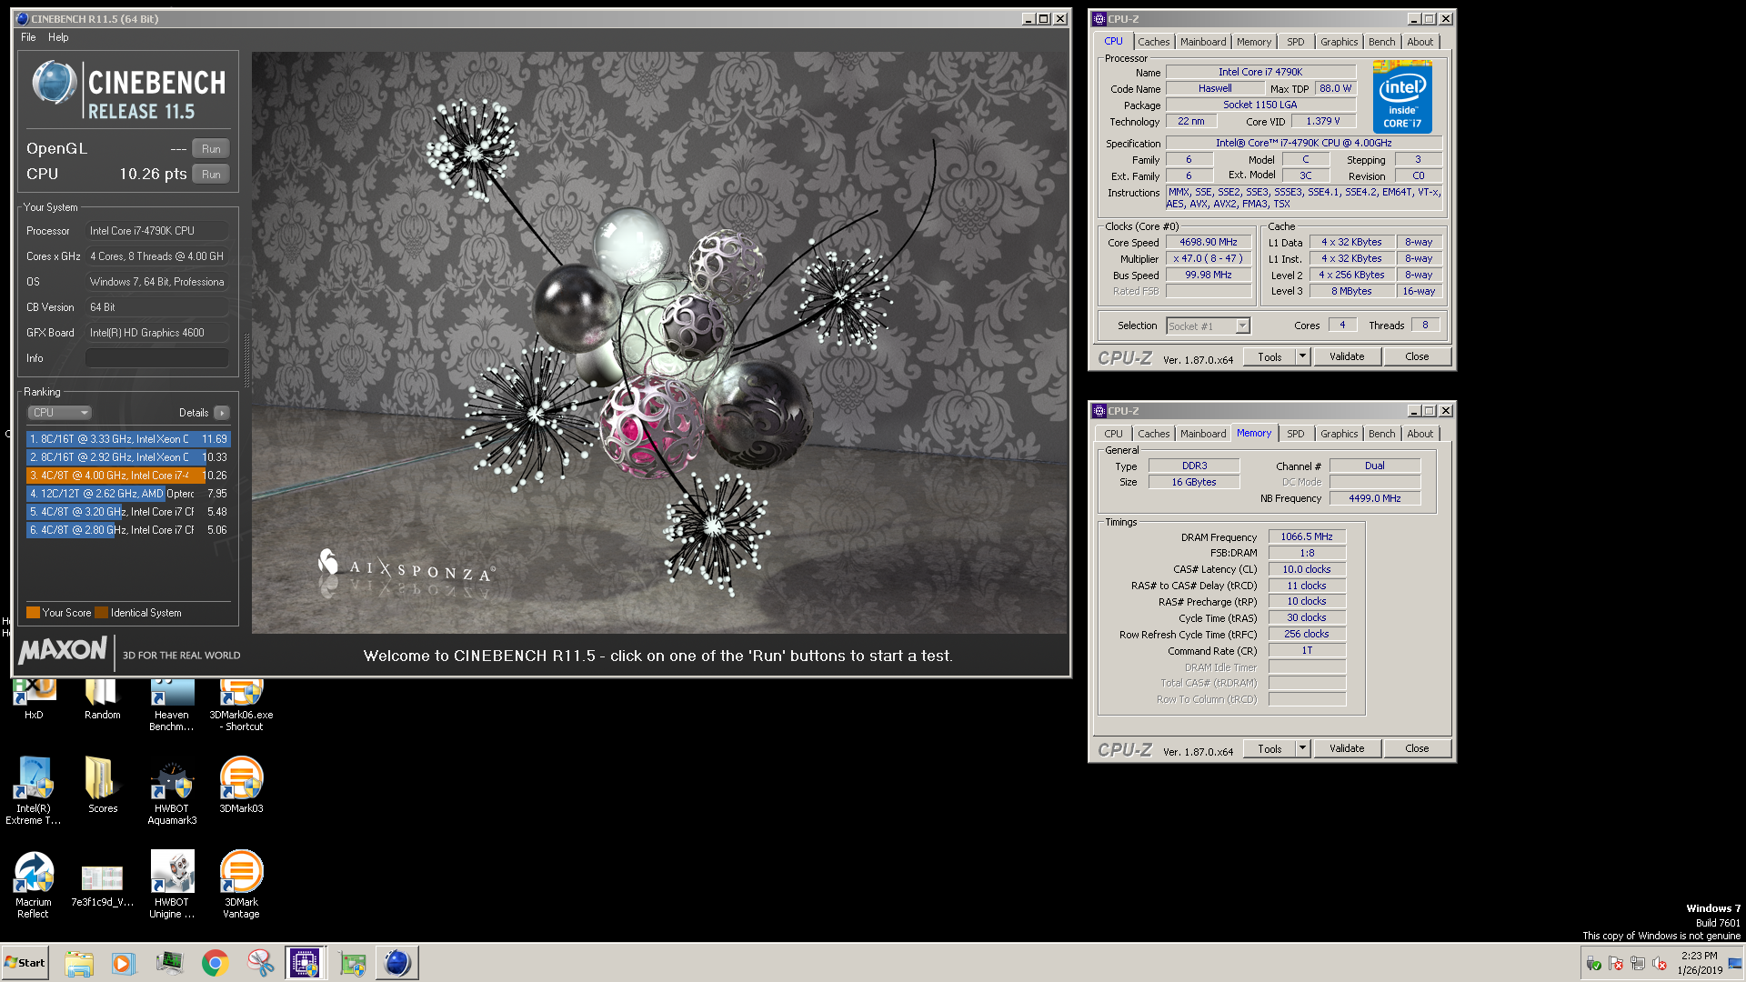
Task: Expand Tools dropdown arrow in bottom CPU-Z window
Action: [1302, 749]
